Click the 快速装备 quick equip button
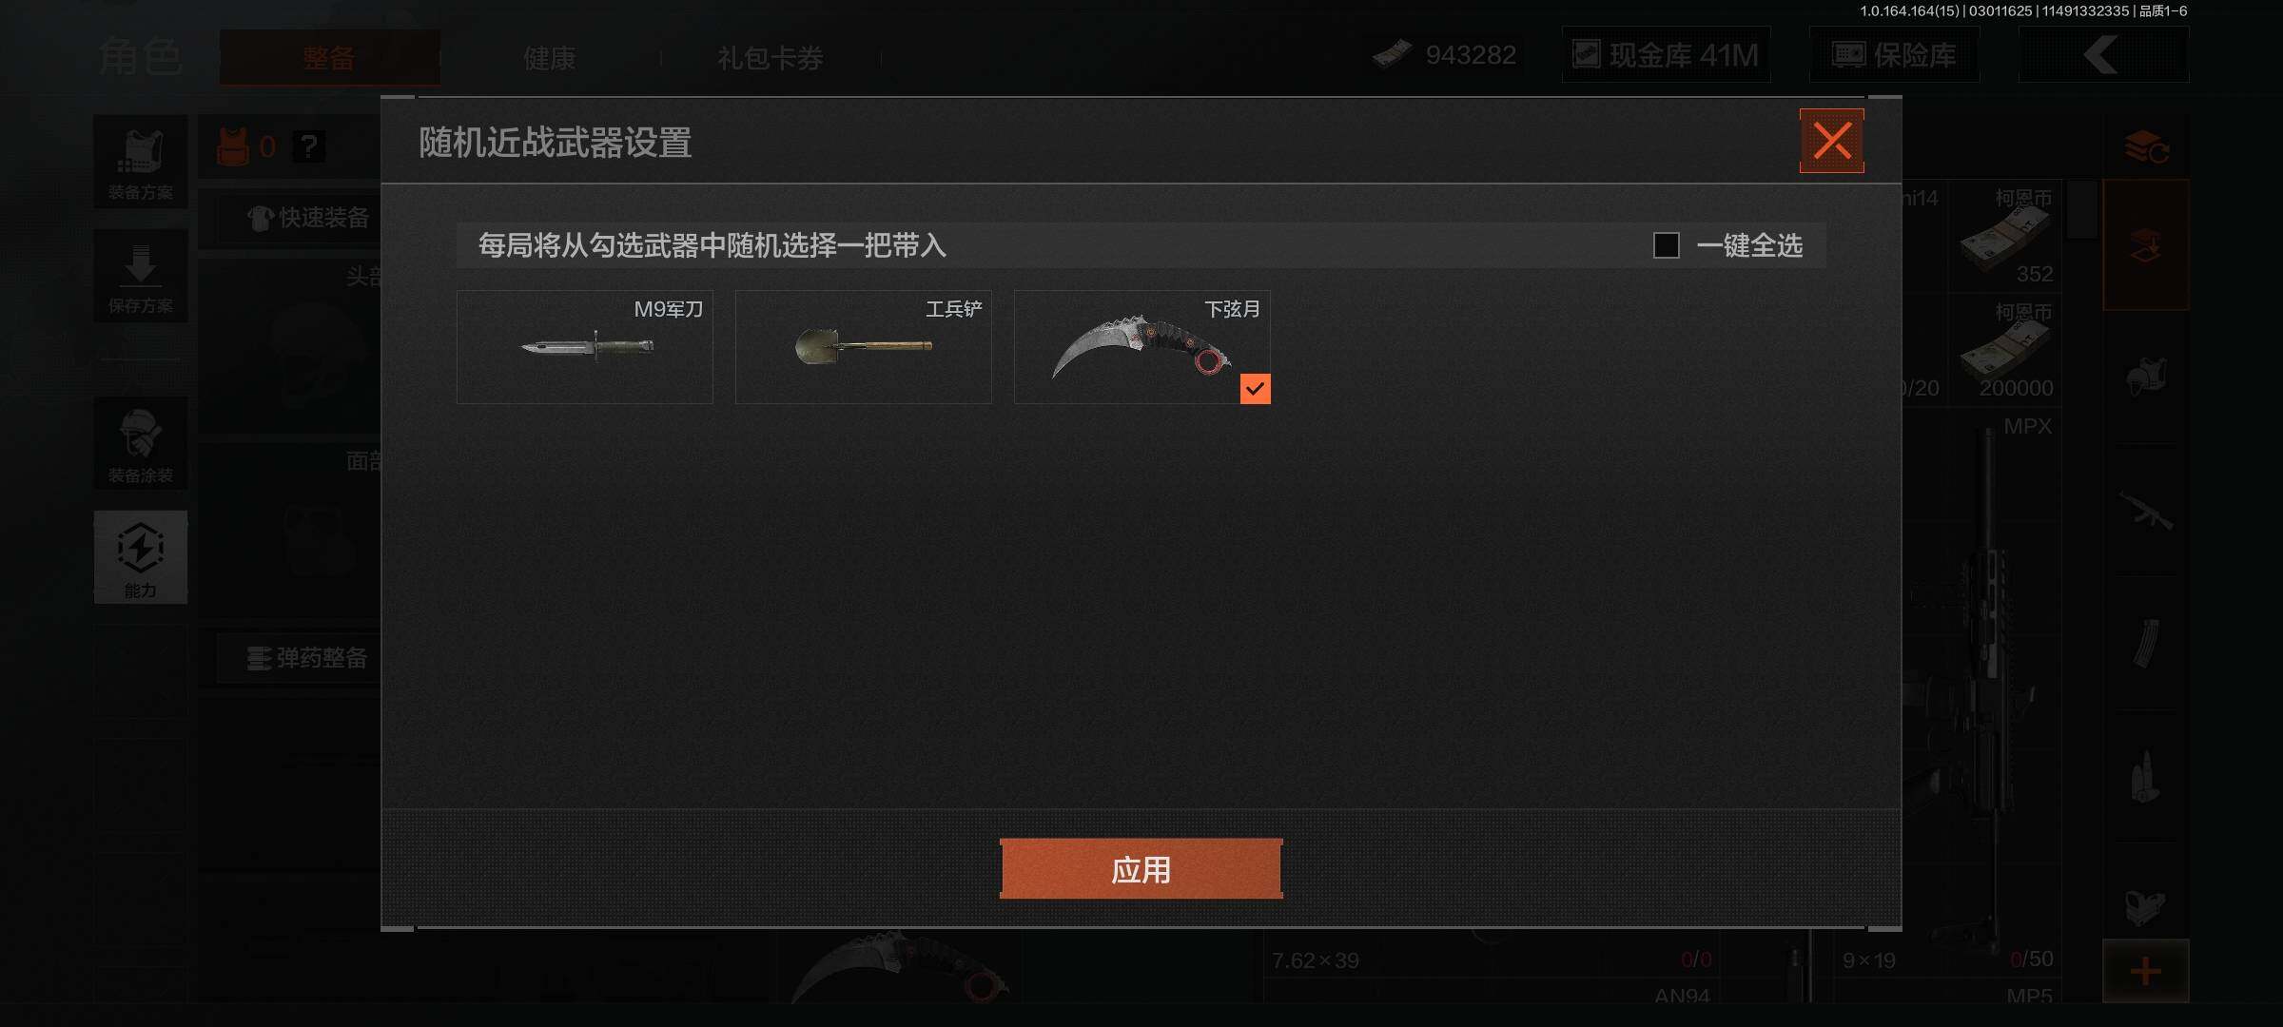This screenshot has height=1027, width=2283. tap(309, 218)
